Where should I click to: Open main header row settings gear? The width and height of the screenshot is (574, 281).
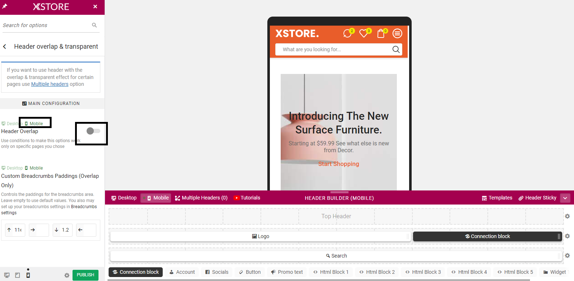click(x=568, y=236)
